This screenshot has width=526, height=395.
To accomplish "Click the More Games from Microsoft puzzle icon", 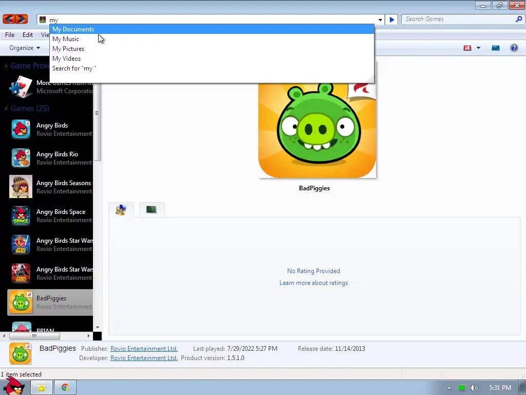I will pyautogui.click(x=21, y=86).
